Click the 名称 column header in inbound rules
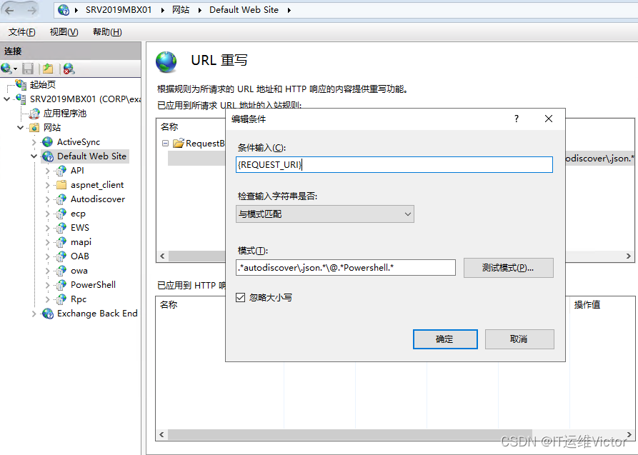This screenshot has height=455, width=638. pyautogui.click(x=169, y=126)
